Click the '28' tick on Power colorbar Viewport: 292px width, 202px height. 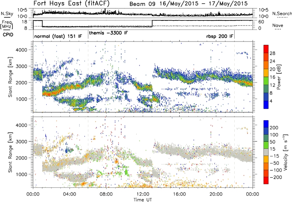pos(272,53)
